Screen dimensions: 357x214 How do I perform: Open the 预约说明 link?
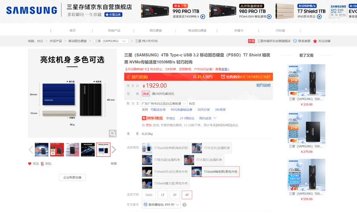pyautogui.click(x=263, y=85)
